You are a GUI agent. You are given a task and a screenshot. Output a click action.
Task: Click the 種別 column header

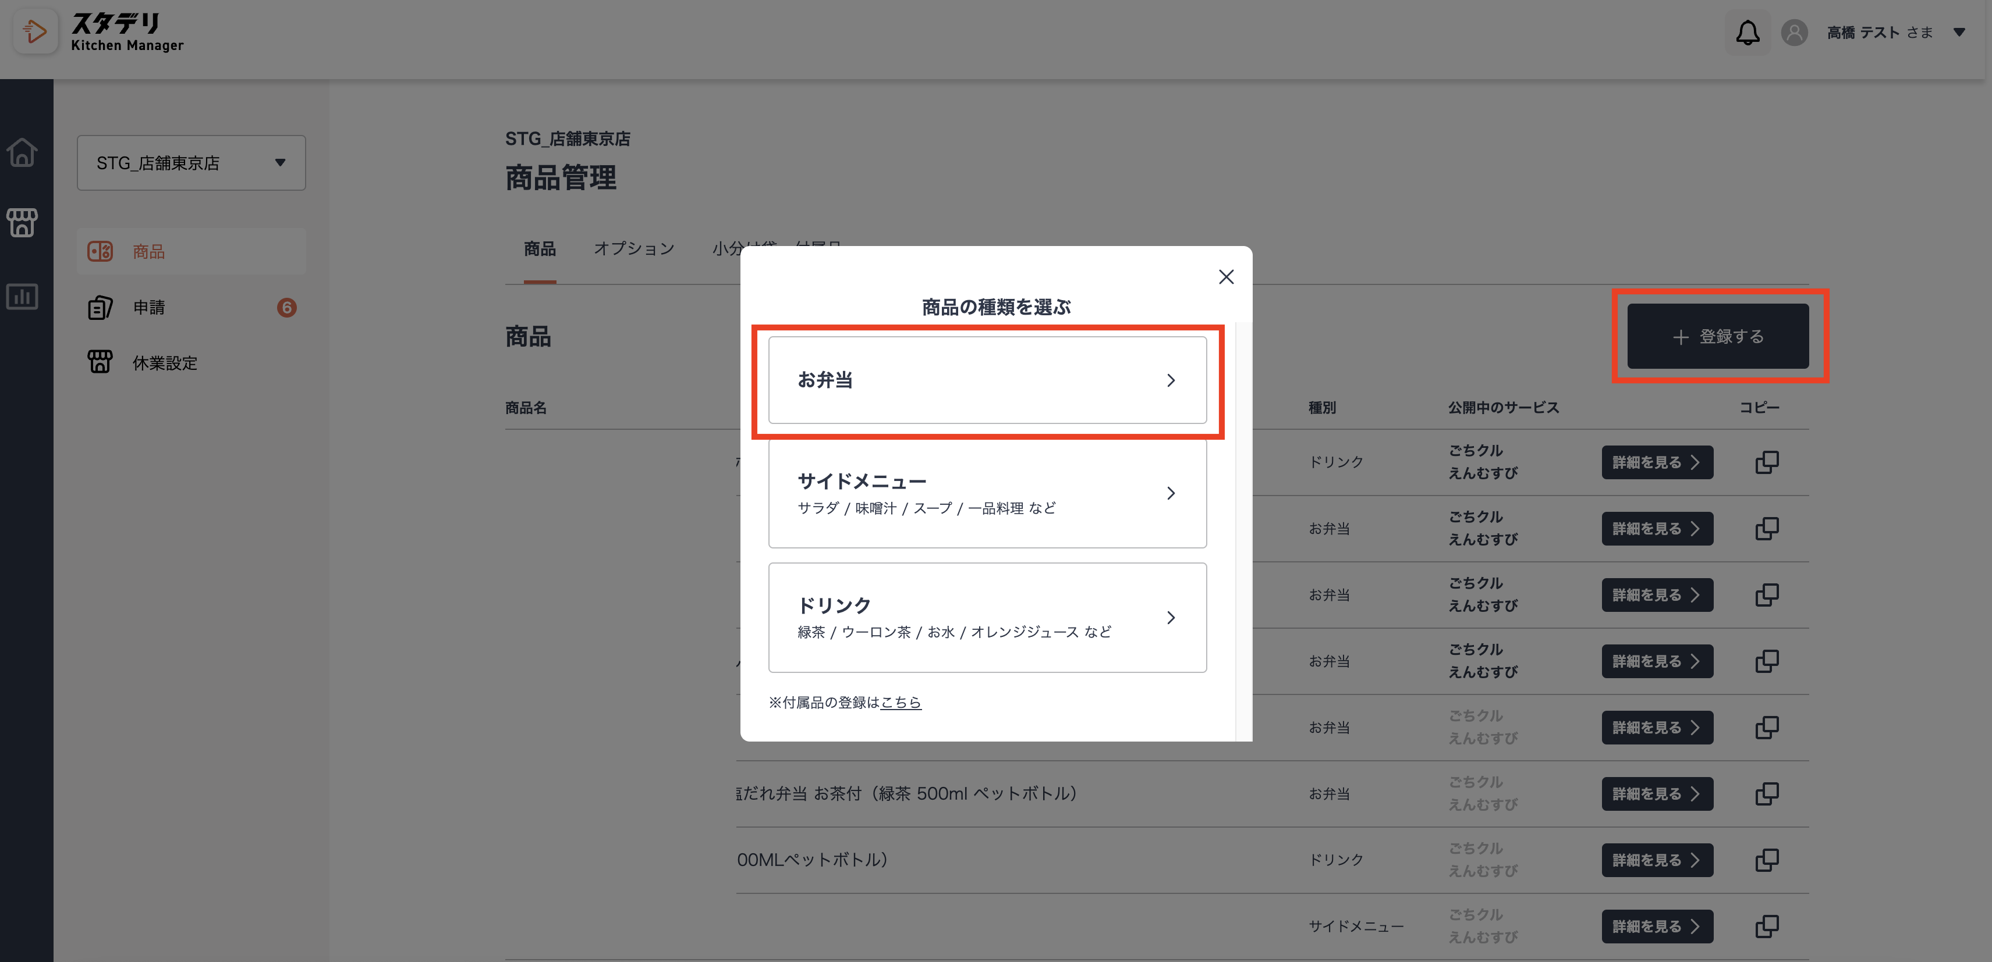click(x=1321, y=407)
